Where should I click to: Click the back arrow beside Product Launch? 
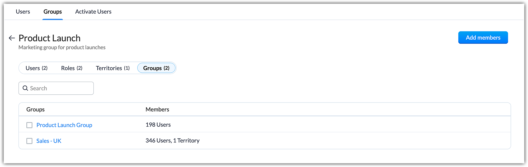click(x=12, y=38)
